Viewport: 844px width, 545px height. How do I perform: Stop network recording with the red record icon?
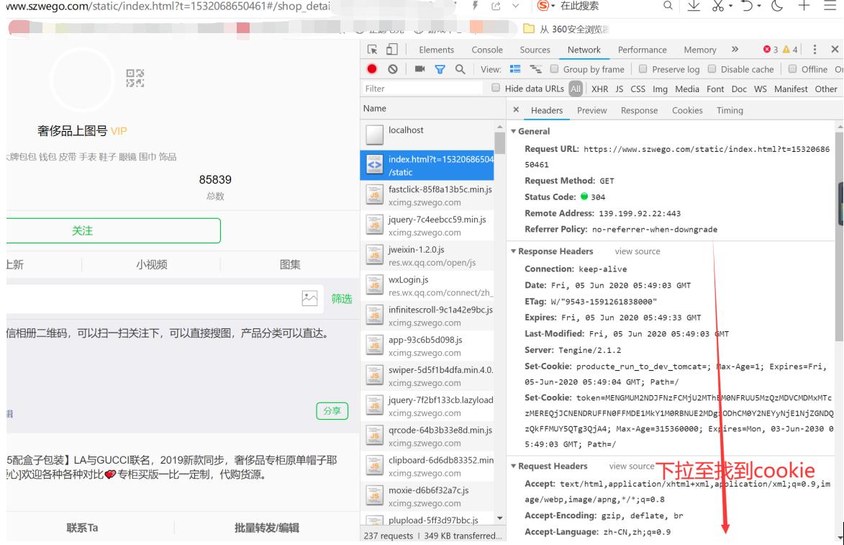point(373,69)
